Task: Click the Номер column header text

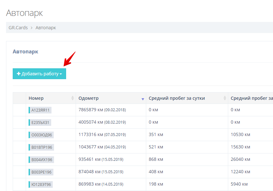Action: coord(36,98)
